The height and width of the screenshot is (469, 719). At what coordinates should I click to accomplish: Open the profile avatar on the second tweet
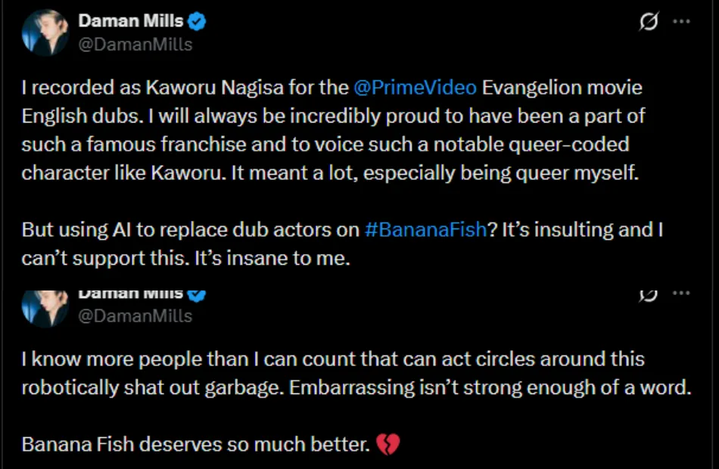[x=45, y=305]
